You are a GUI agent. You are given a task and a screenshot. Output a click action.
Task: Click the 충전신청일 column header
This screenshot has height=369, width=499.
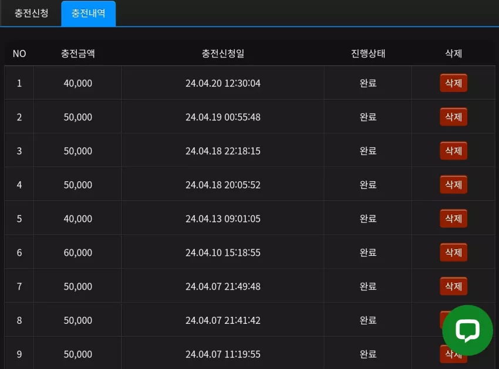click(223, 53)
